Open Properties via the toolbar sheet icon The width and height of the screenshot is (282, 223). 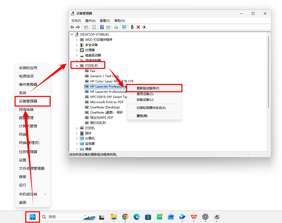94,27
